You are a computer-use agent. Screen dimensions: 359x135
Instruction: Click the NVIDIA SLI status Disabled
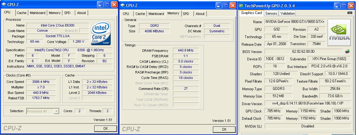pyautogui.click(x=307, y=126)
